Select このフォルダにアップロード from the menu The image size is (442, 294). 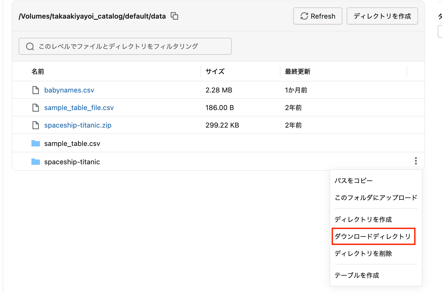tap(376, 198)
